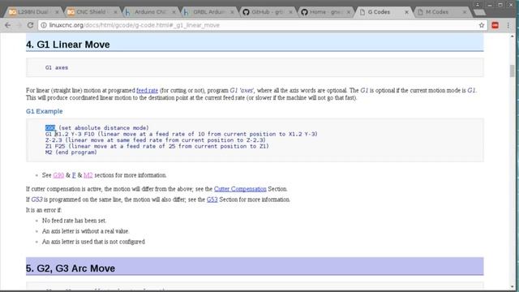
Task: Open the M2 section link
Action: pyautogui.click(x=88, y=175)
